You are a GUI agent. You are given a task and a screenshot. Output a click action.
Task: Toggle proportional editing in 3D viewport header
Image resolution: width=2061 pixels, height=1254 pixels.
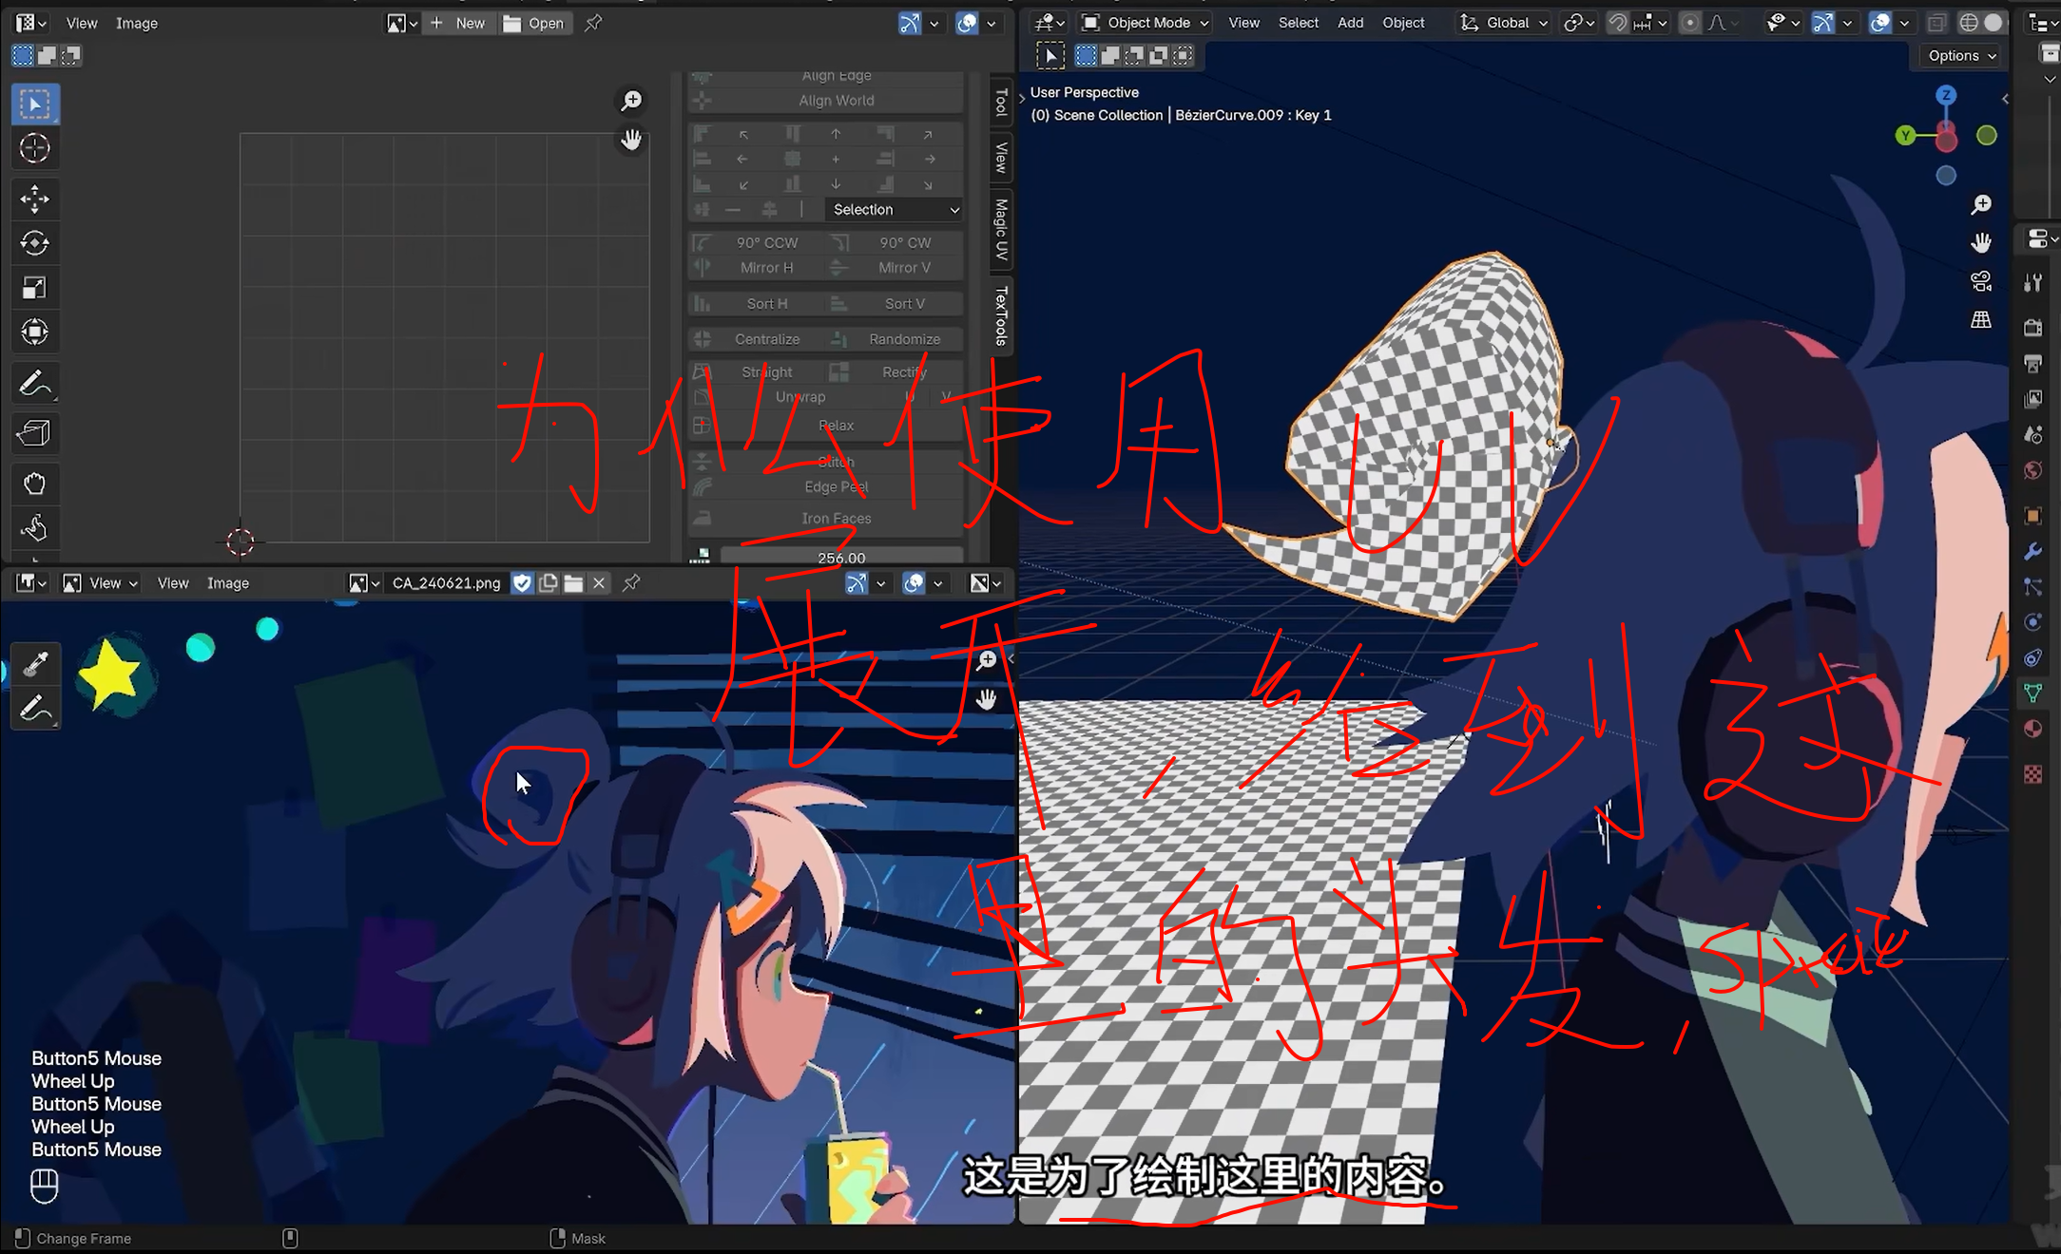[x=1690, y=23]
